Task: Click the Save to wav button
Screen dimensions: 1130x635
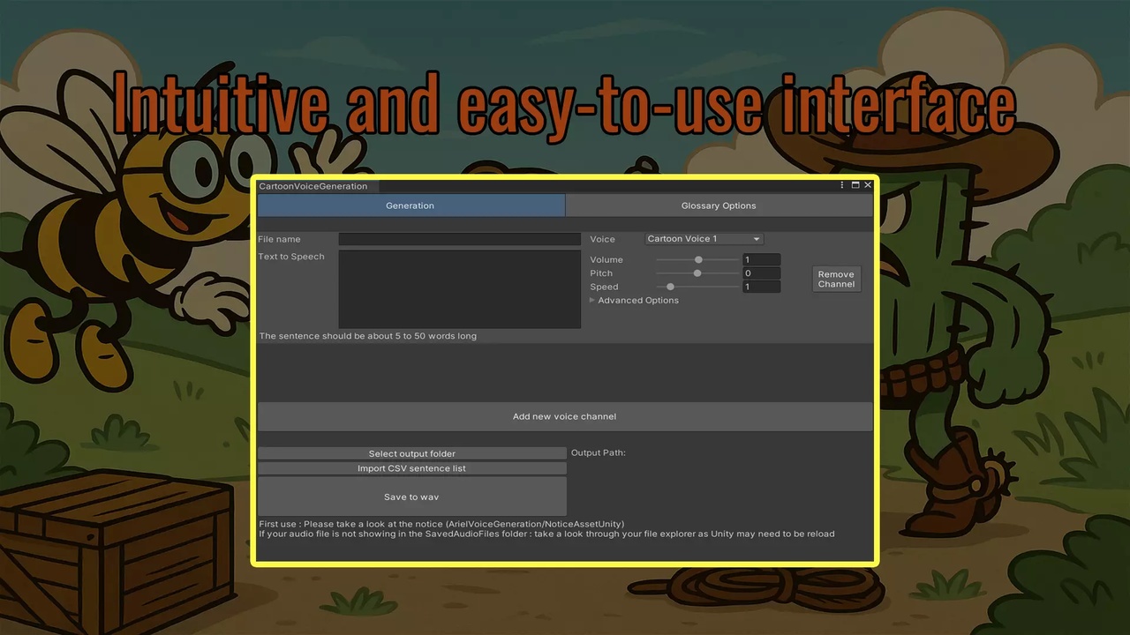Action: (412, 497)
